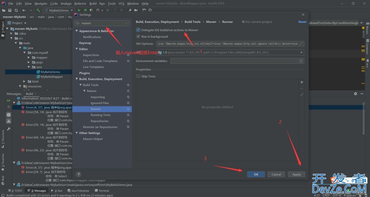Clear the maven search field with X
Image resolution: width=370 pixels, height=197 pixels.
tap(127, 23)
